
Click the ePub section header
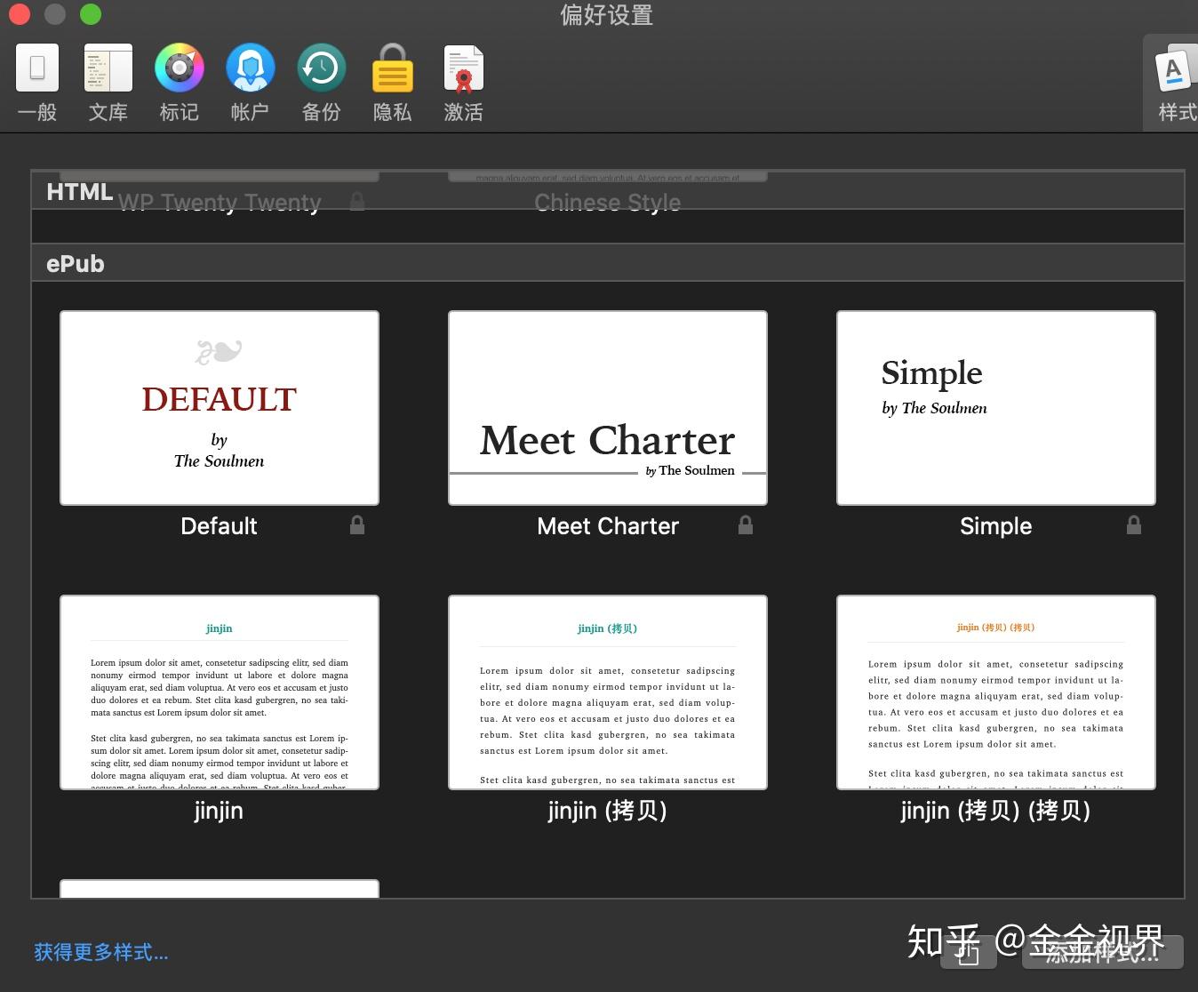coord(608,263)
